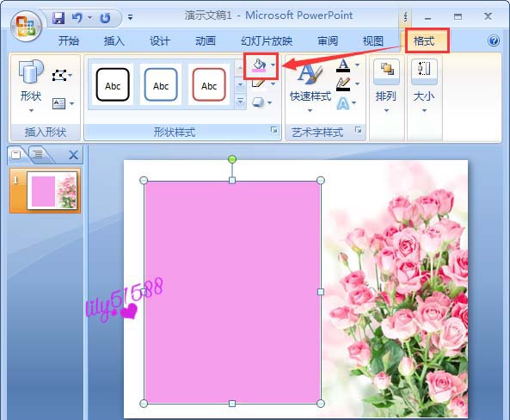Screen dimensions: 510x420
Task: Select slide 1 thumbnail
Action: [52, 190]
